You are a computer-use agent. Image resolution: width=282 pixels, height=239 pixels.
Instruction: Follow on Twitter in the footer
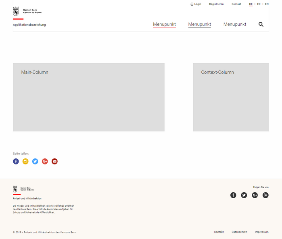(x=244, y=195)
